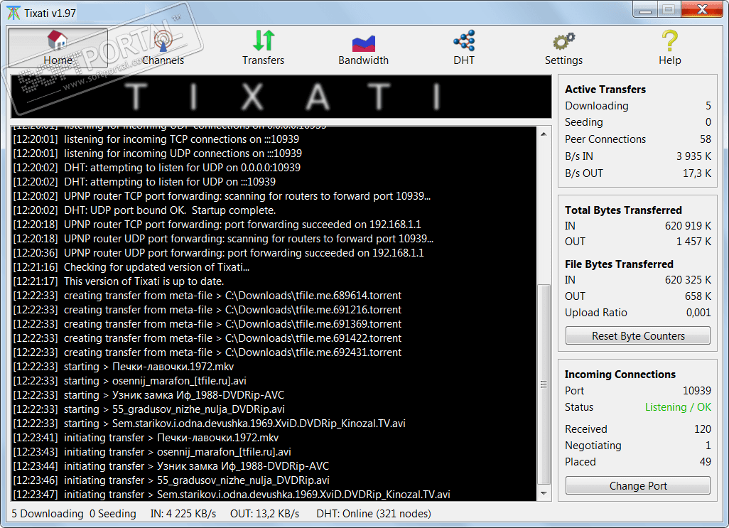Click the TIXATI banner image
This screenshot has width=729, height=528.
tap(281, 97)
